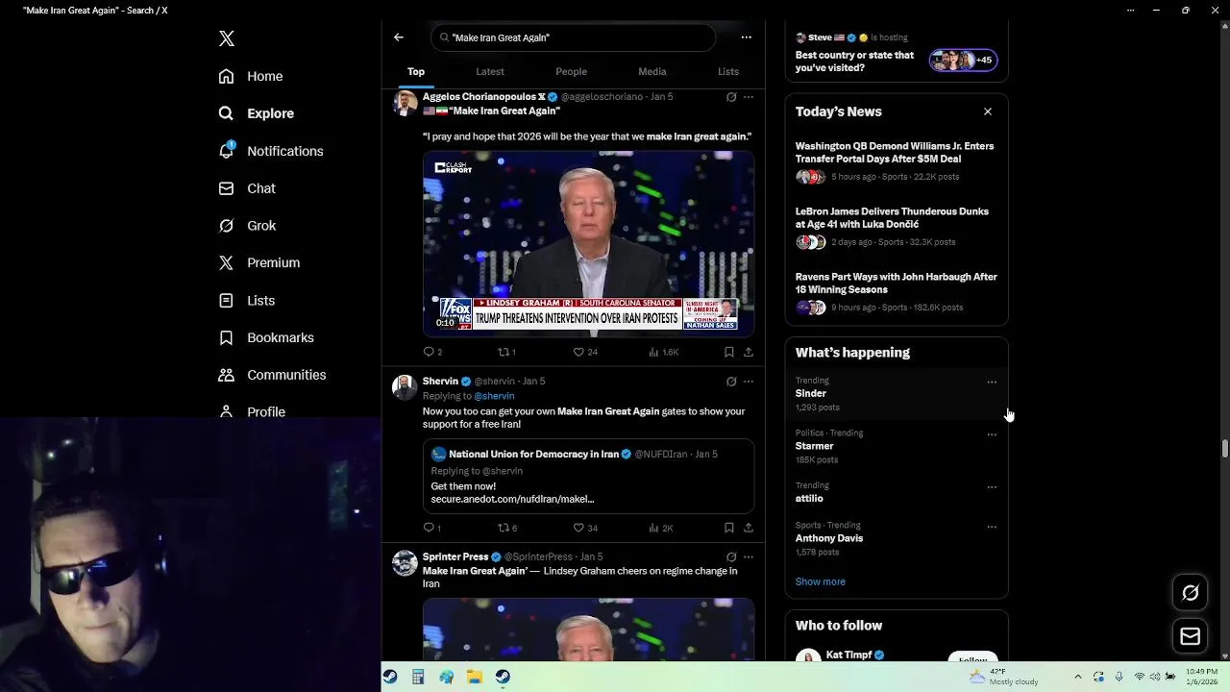The image size is (1230, 692).
Task: Open Sprinter Press profile name
Action: [x=455, y=556]
